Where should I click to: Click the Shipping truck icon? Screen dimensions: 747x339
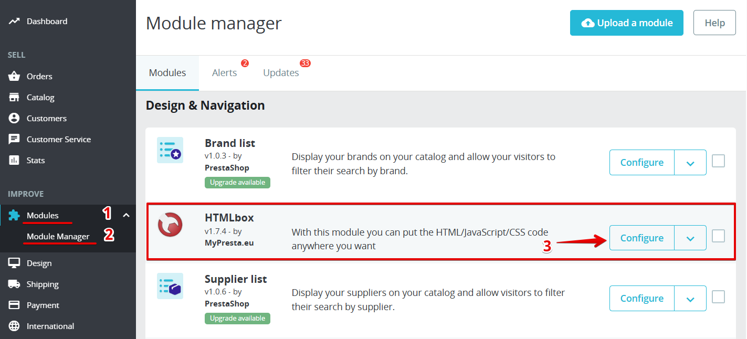coord(14,284)
